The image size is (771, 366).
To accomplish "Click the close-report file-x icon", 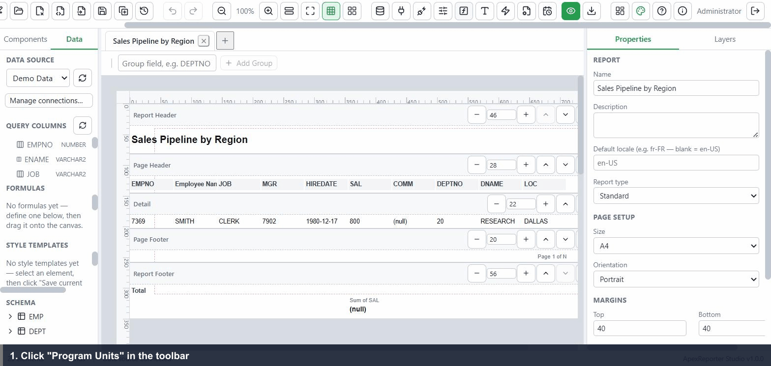I will click(40, 11).
